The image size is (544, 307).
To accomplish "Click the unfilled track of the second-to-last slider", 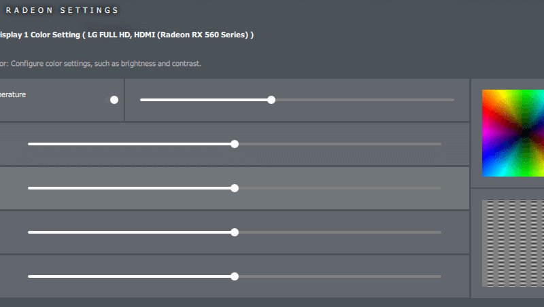I will 340,232.
